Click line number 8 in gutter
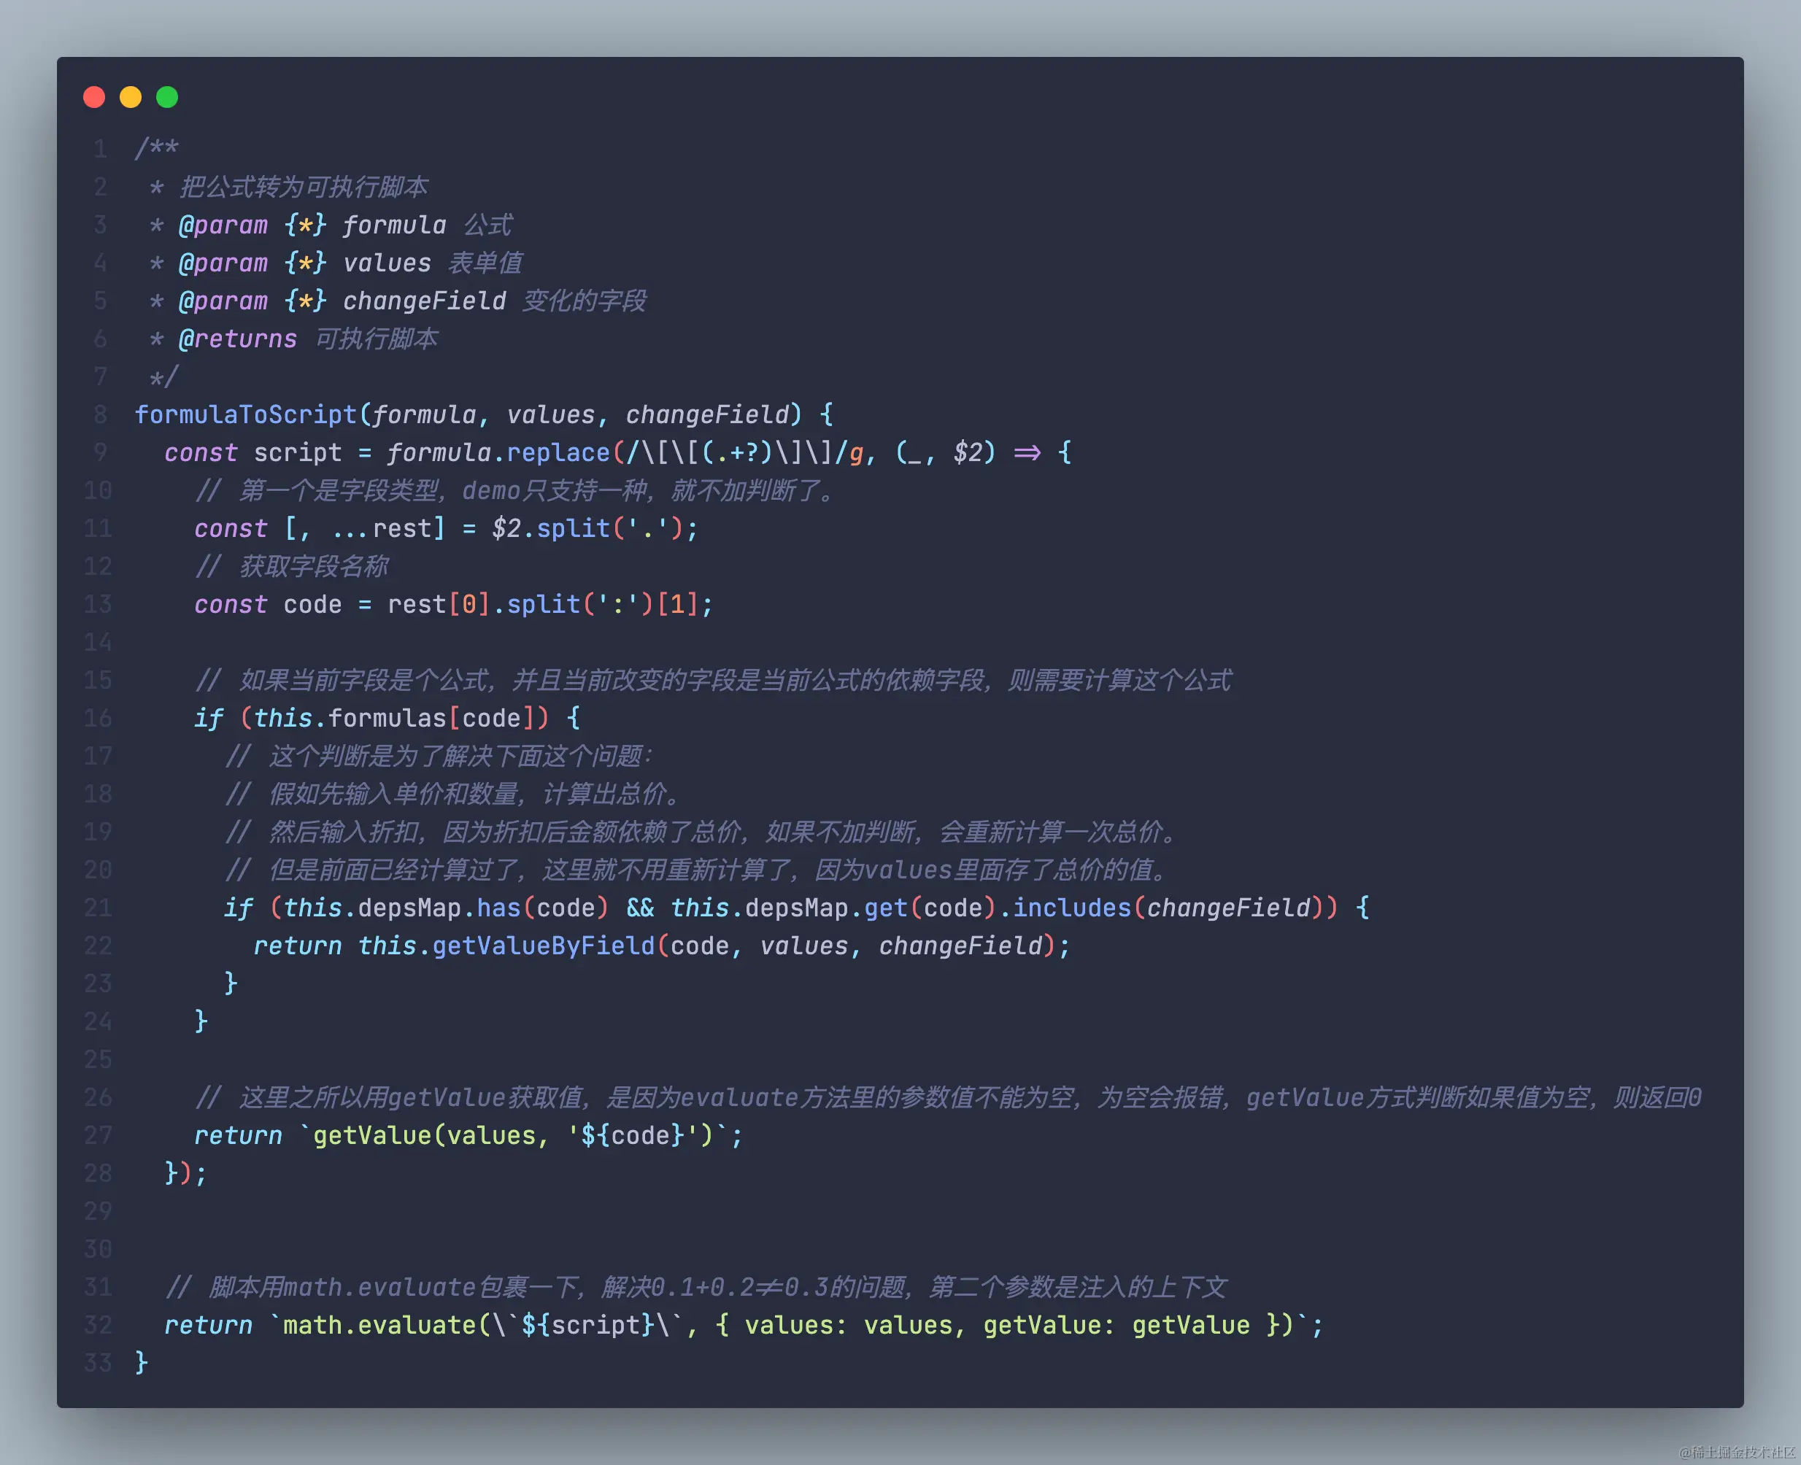The image size is (1801, 1465). (x=101, y=414)
